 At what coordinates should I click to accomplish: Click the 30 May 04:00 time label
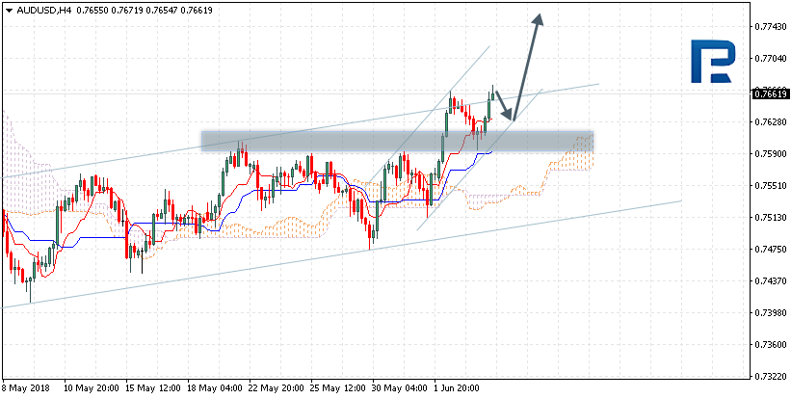pos(401,389)
